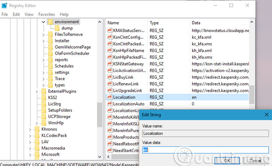This screenshot has height=166, width=272.
Task: Click the KsnClntConfig string value icon
Action: coord(110,37)
